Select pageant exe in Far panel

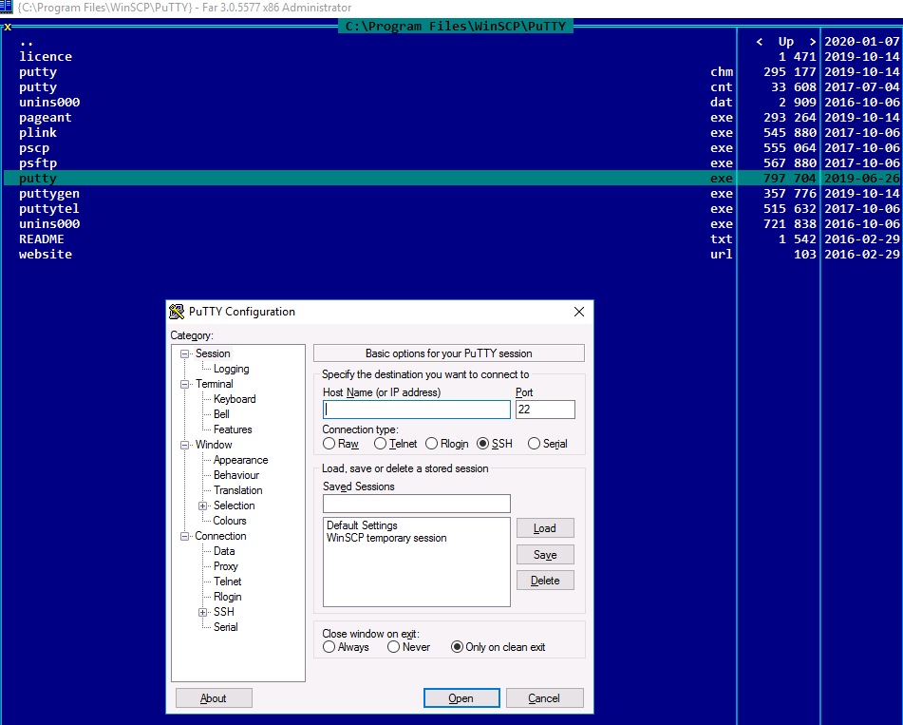click(x=369, y=118)
